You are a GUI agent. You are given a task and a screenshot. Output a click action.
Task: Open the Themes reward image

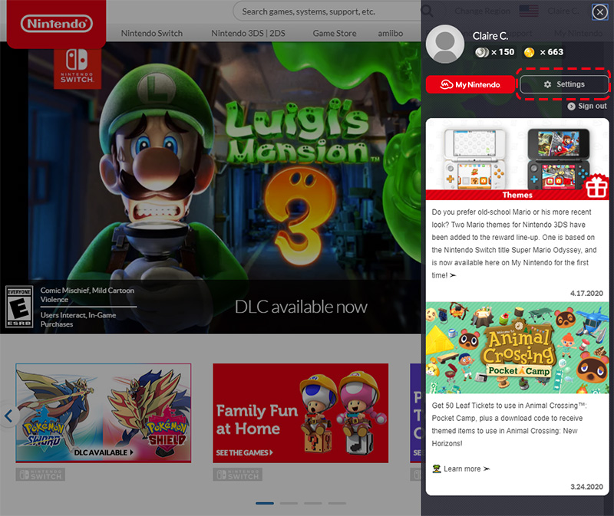[517, 159]
